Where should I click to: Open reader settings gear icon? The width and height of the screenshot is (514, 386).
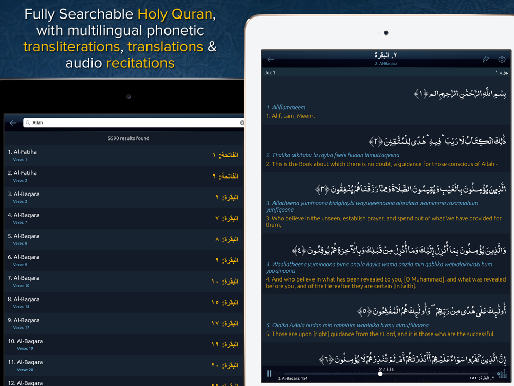click(x=502, y=59)
